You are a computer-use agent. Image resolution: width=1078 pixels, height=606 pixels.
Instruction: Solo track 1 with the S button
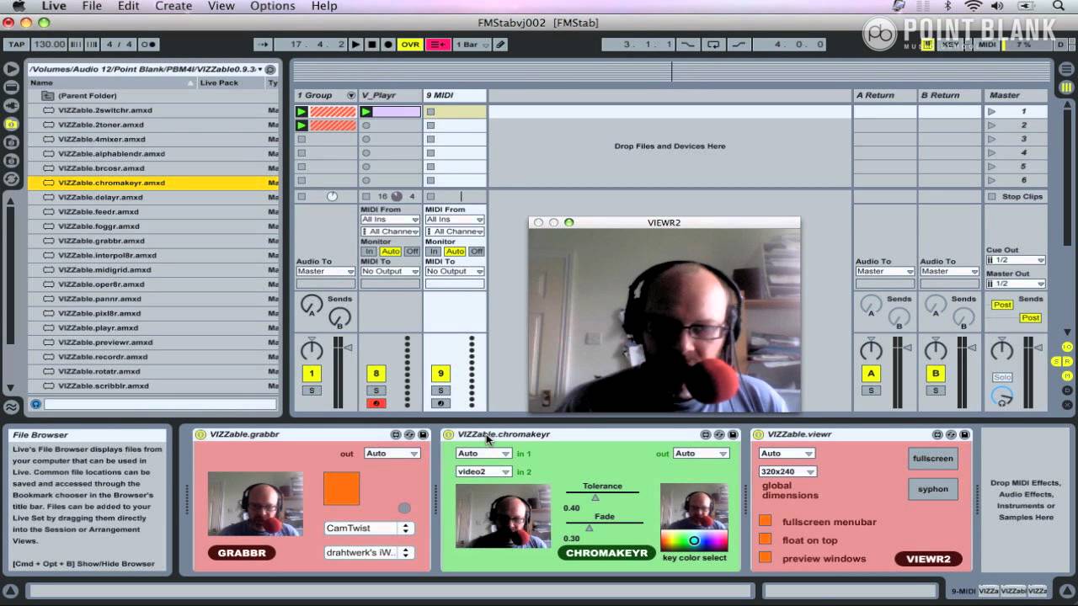[x=312, y=391]
